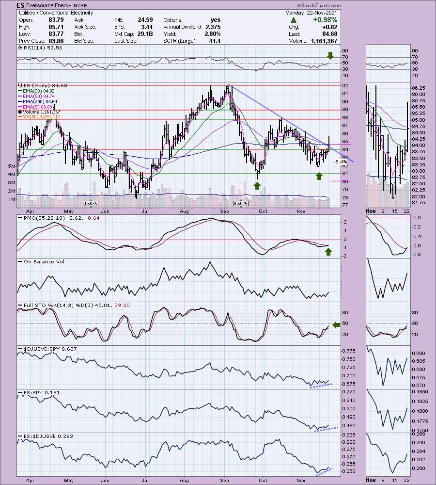Select the Mkt Cap value 29.1B
The height and width of the screenshot is (485, 436).
tap(145, 34)
